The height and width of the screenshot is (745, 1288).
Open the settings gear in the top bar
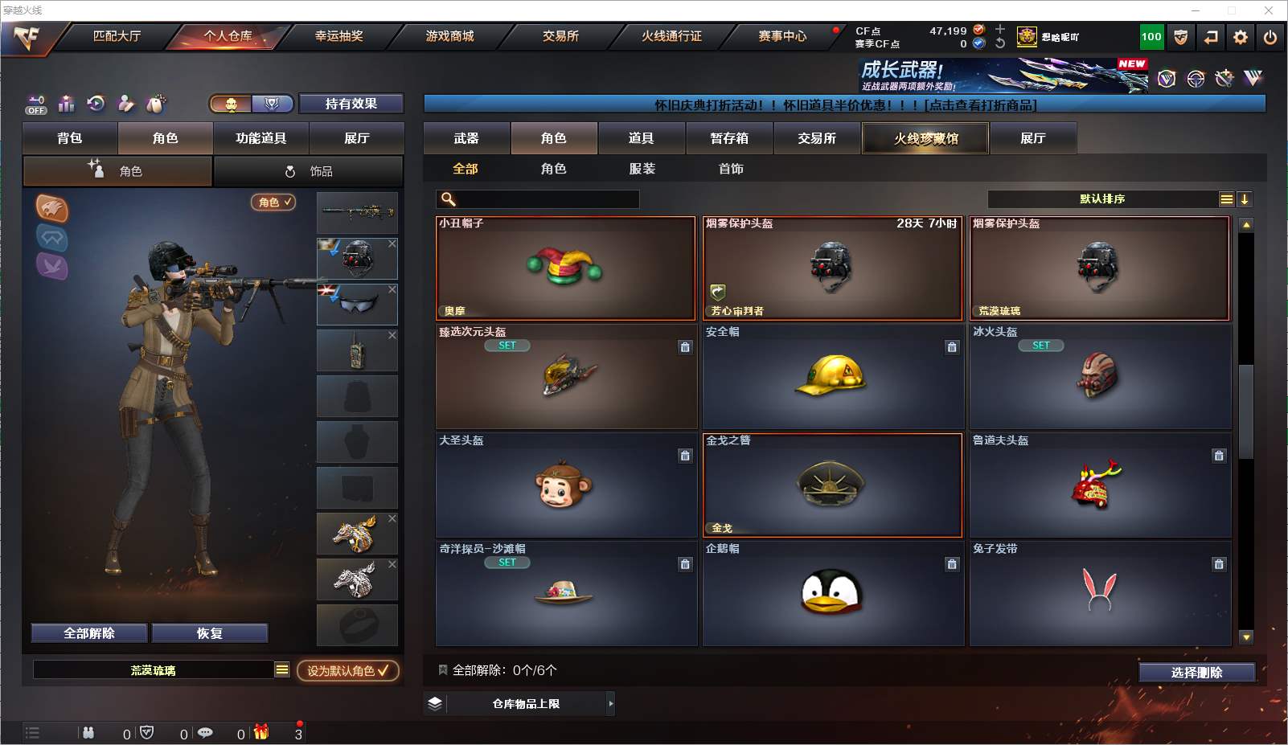(1241, 37)
